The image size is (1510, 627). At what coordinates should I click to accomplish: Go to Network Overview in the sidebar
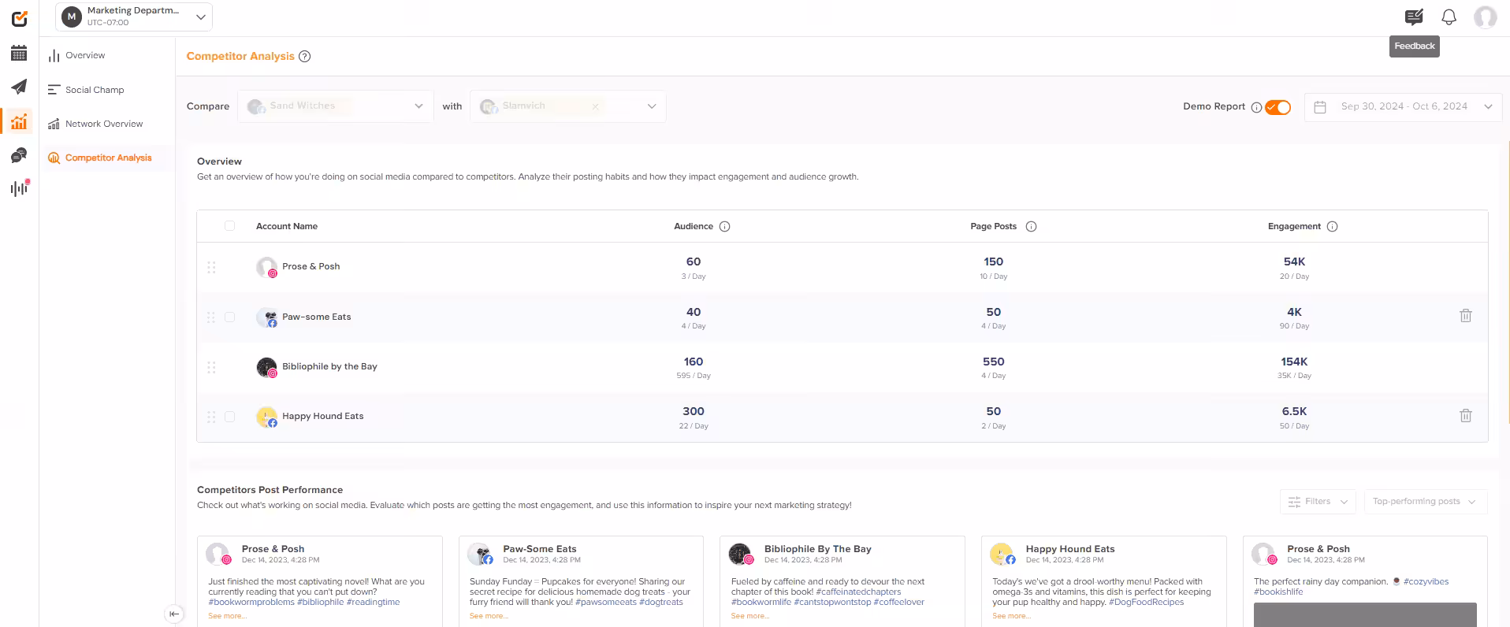tap(95, 124)
